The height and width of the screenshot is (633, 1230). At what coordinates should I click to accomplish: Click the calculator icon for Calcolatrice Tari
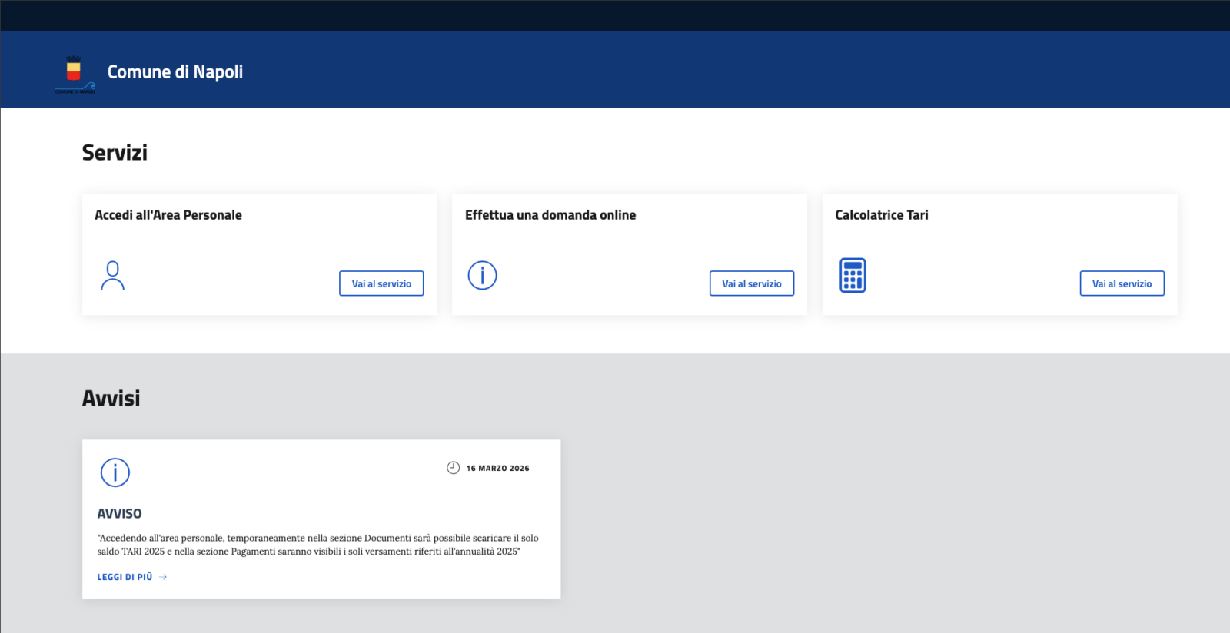click(853, 275)
